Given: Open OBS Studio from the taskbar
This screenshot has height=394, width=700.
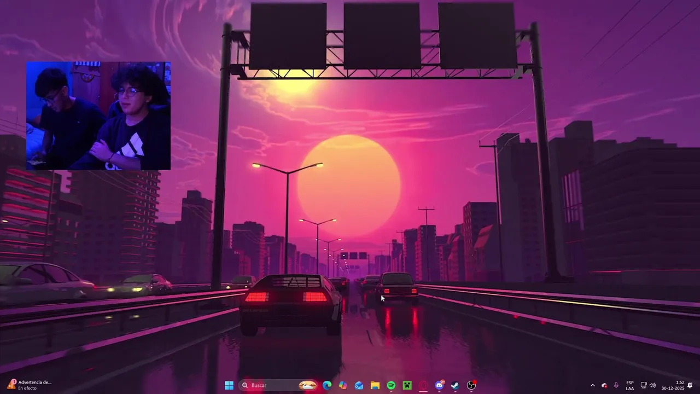Looking at the screenshot, I should tap(471, 385).
